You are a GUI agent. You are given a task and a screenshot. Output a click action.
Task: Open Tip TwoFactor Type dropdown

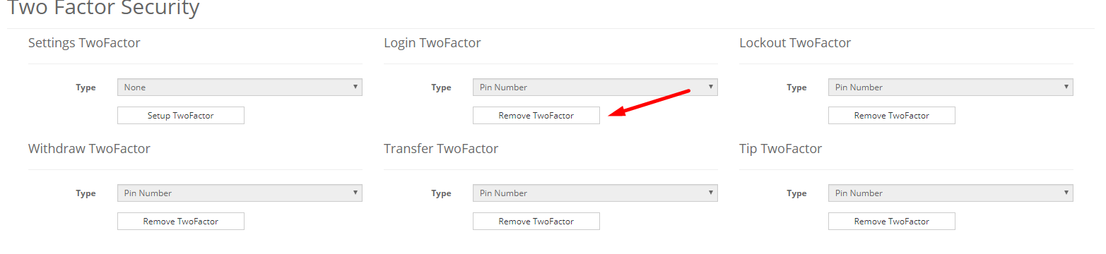tap(951, 193)
